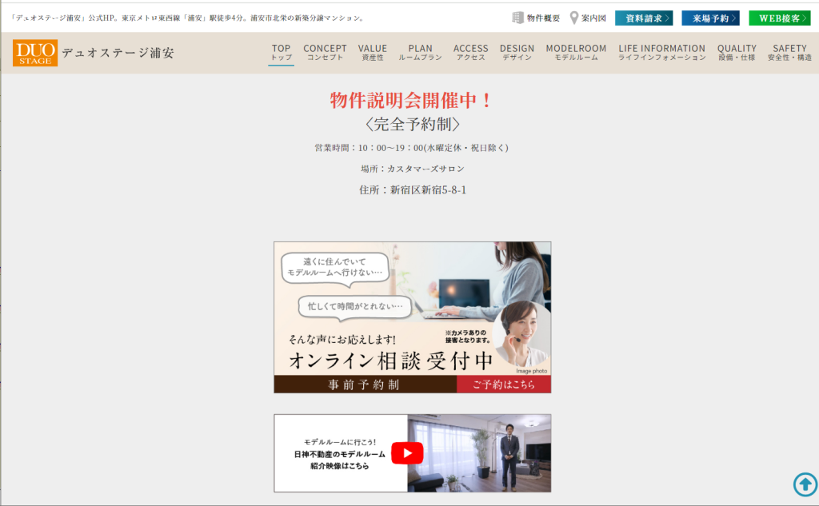This screenshot has width=819, height=506.
Task: Click the green WEB接客 button
Action: tap(779, 18)
